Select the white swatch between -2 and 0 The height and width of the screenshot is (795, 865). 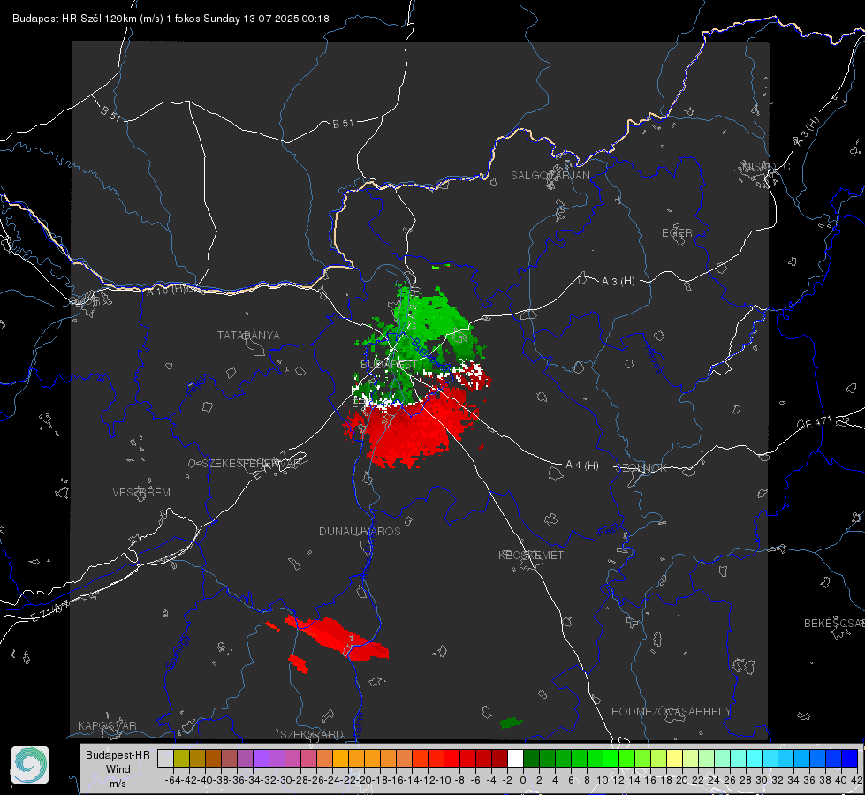click(x=515, y=758)
